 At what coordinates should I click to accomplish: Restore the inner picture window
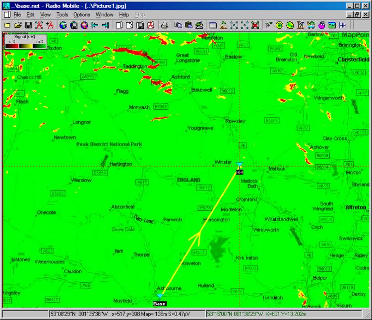357,15
